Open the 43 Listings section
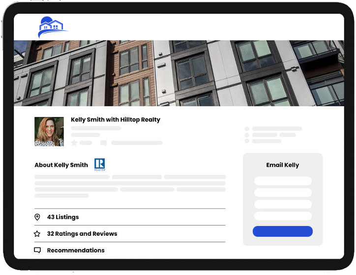The width and height of the screenshot is (356, 275). coord(63,217)
